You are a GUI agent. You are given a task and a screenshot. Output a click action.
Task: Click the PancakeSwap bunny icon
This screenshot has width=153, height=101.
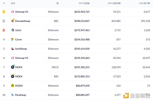tap(13, 21)
